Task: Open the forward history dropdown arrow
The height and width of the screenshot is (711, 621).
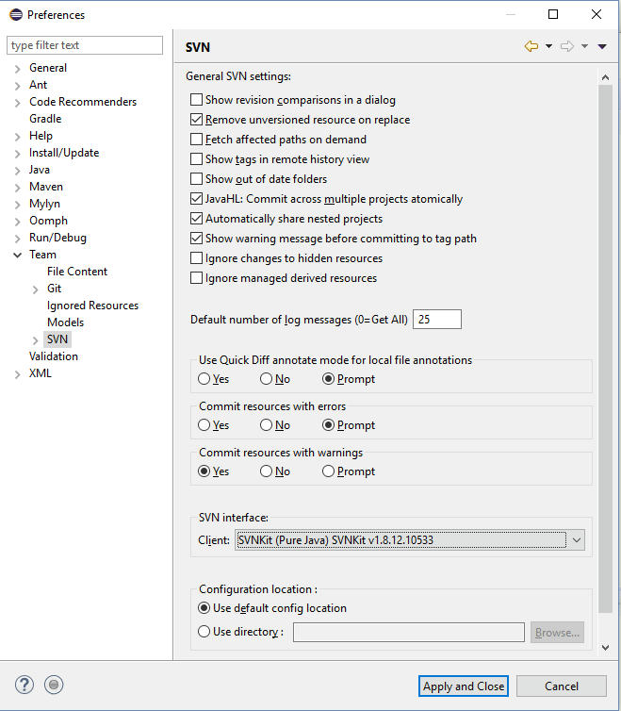Action: pyautogui.click(x=585, y=46)
